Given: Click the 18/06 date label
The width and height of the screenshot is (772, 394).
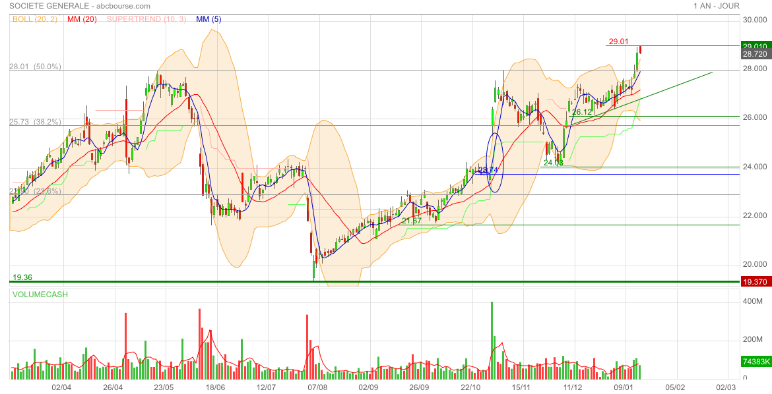Looking at the screenshot, I should [x=215, y=387].
